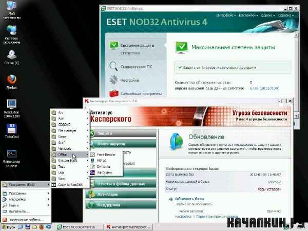Click the SynWrite icon in Office submenu
This screenshot has width=308, height=231.
pyautogui.click(x=92, y=166)
